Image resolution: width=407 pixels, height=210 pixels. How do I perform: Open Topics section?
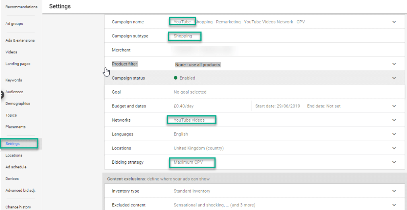click(x=11, y=115)
